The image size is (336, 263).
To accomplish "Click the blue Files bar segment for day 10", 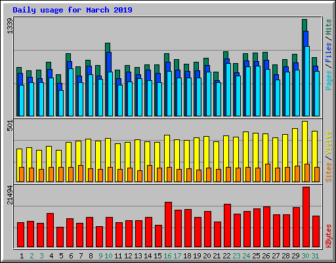I will 109,62.
